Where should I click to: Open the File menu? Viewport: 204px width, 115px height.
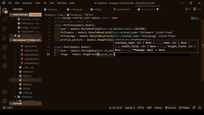click(x=10, y=3)
